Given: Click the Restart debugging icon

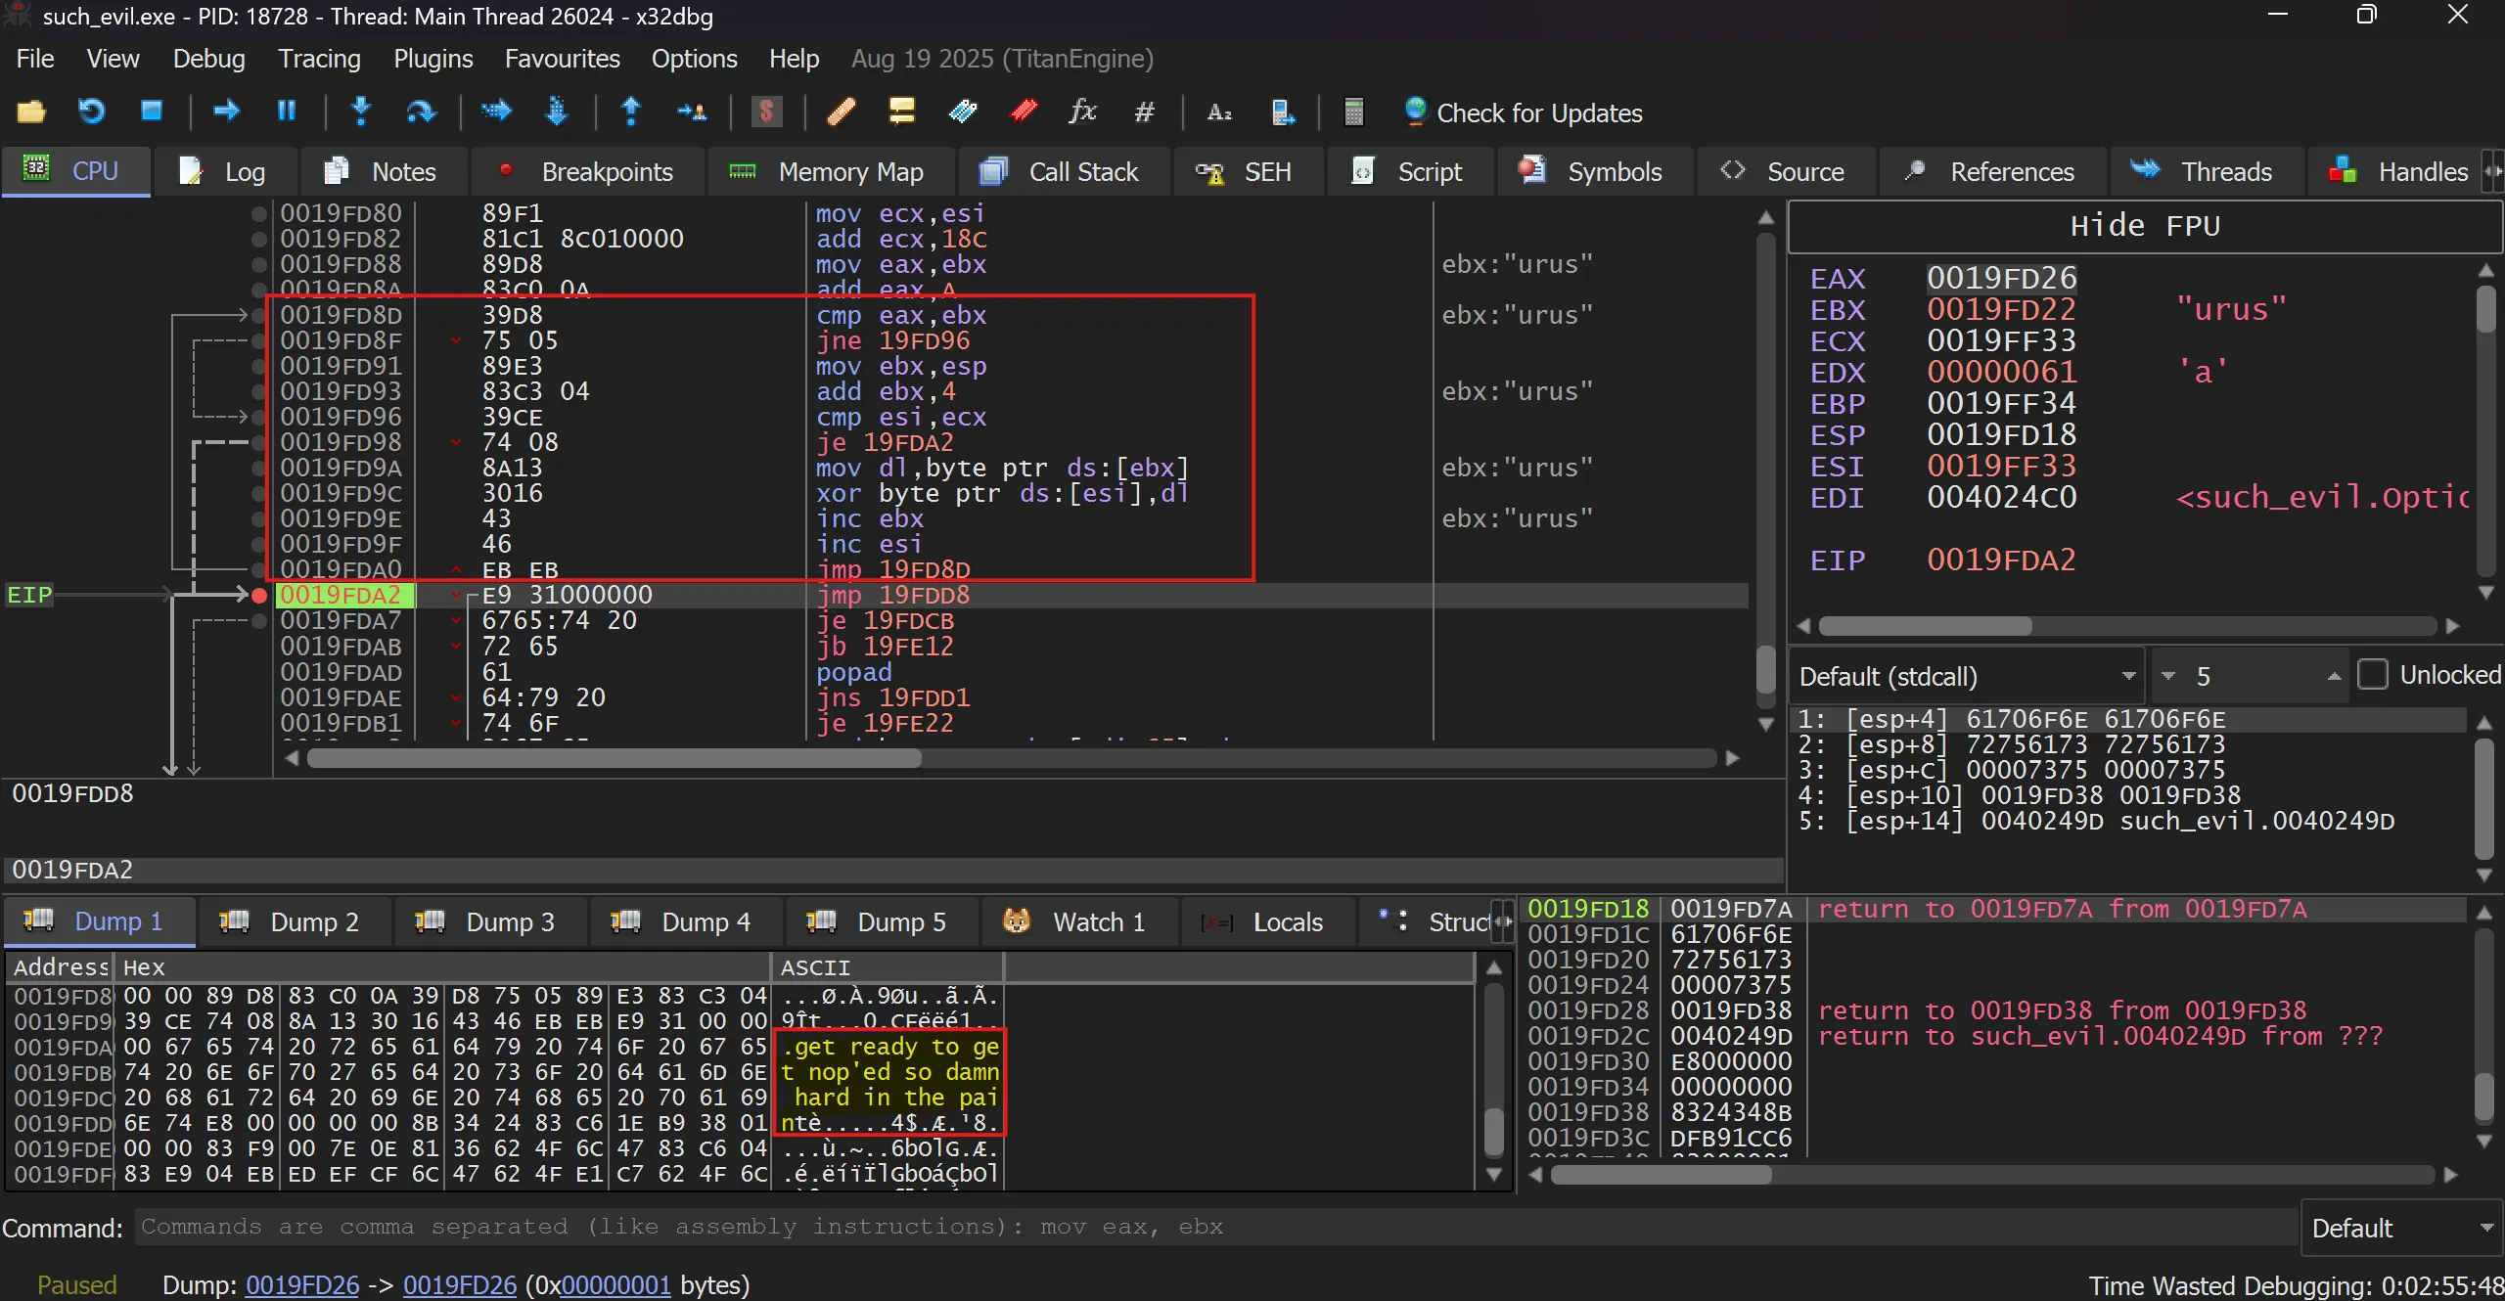Looking at the screenshot, I should pos(91,112).
